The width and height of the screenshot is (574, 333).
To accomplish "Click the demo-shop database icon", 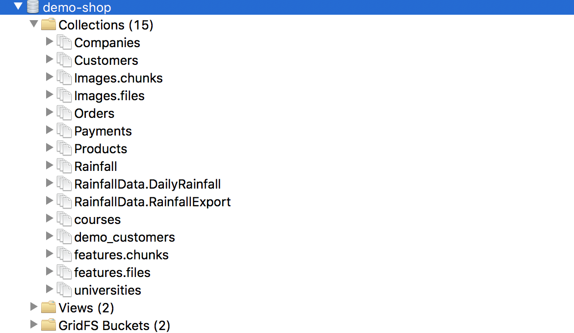I will coord(32,7).
